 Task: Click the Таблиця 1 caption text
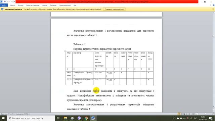(79, 44)
